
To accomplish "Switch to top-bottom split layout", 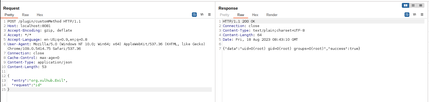I will (x=413, y=5).
